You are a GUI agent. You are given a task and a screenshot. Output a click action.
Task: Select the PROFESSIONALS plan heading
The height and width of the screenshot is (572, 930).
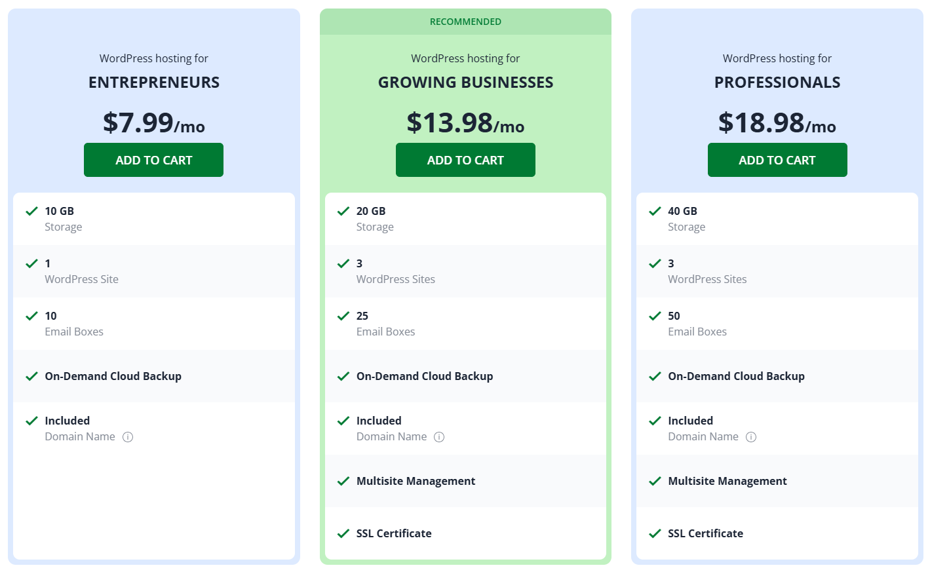777,83
